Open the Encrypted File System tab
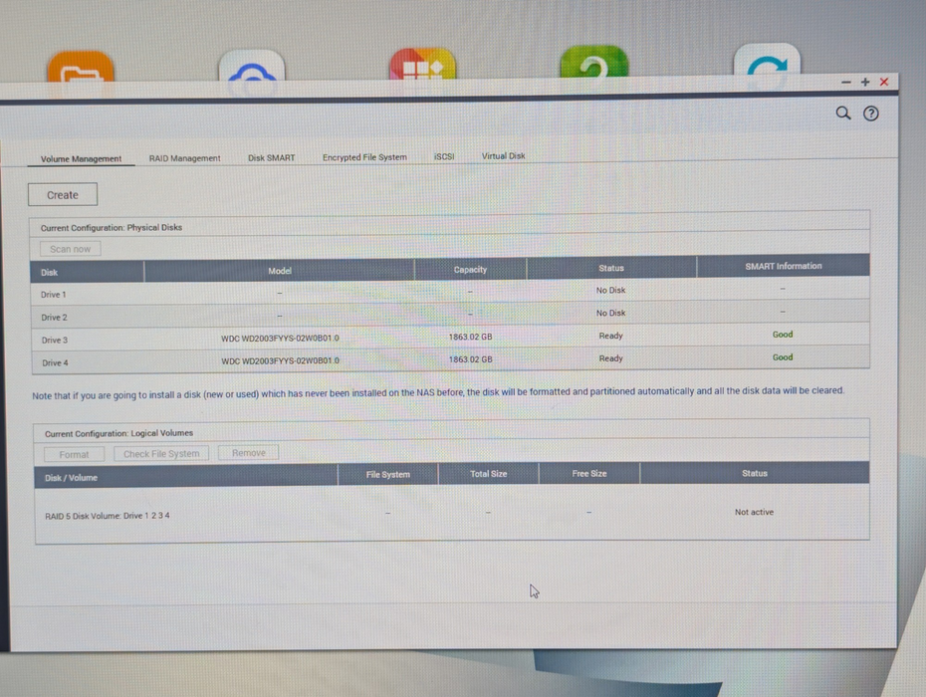This screenshot has height=697, width=926. point(364,157)
